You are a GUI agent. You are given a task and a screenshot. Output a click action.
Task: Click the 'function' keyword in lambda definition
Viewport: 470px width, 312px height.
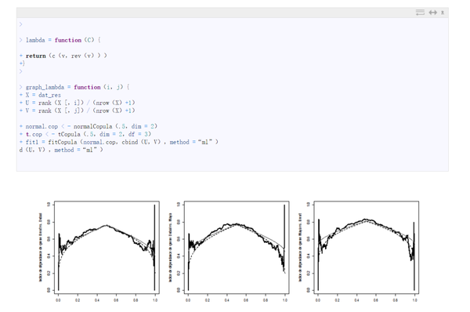pos(68,40)
